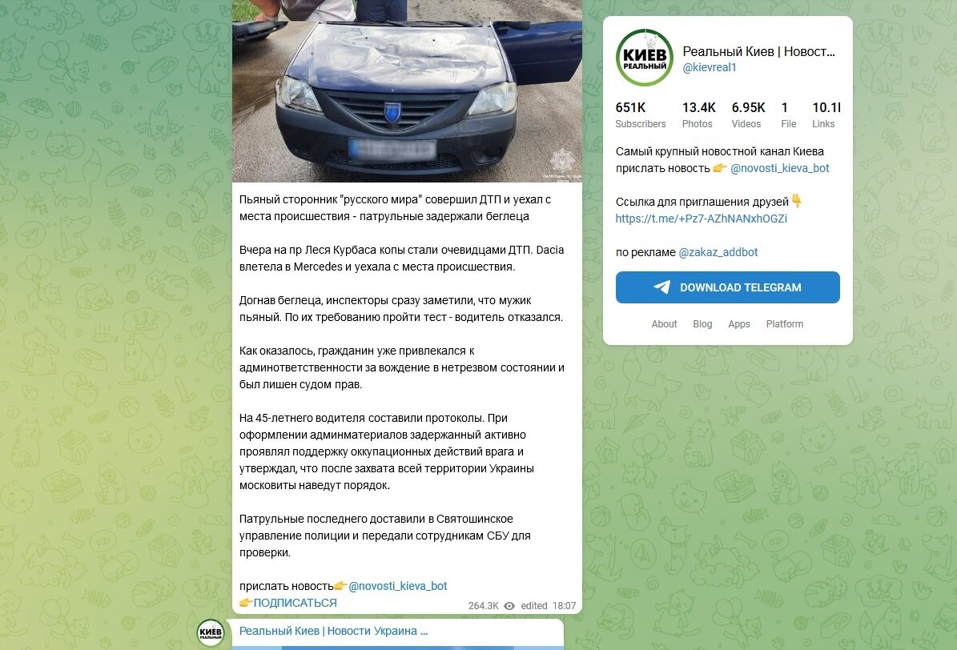Click the Download Telegram button
957x650 pixels.
click(x=727, y=287)
